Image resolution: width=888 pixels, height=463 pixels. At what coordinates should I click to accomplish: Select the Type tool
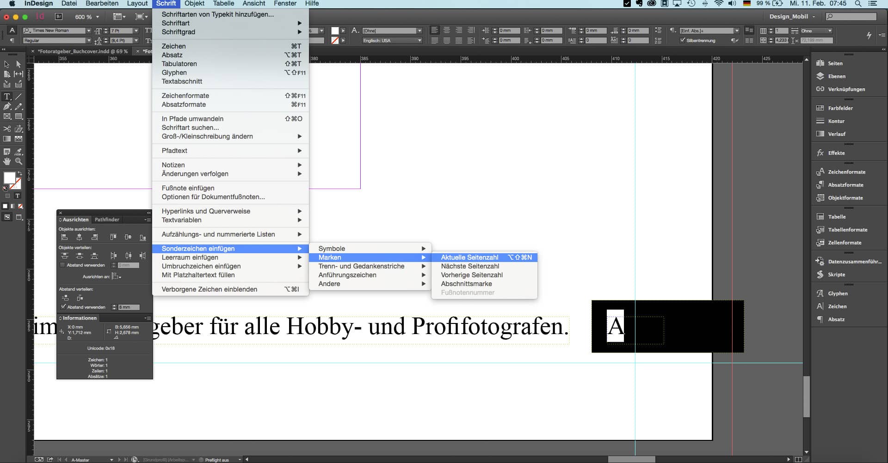(x=6, y=97)
